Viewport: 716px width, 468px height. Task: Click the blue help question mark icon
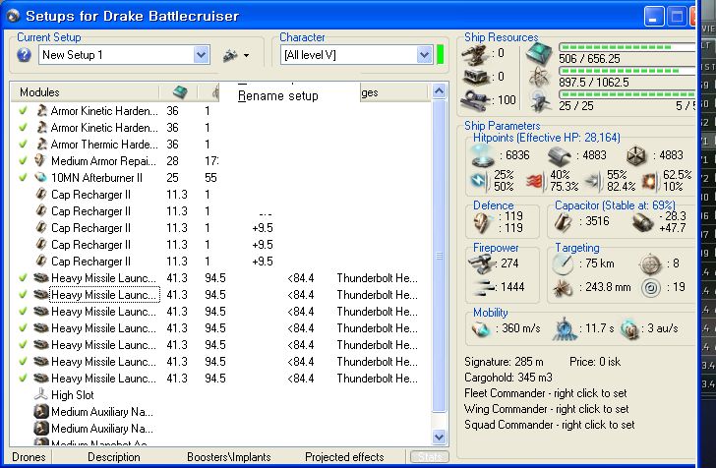pyautogui.click(x=25, y=55)
